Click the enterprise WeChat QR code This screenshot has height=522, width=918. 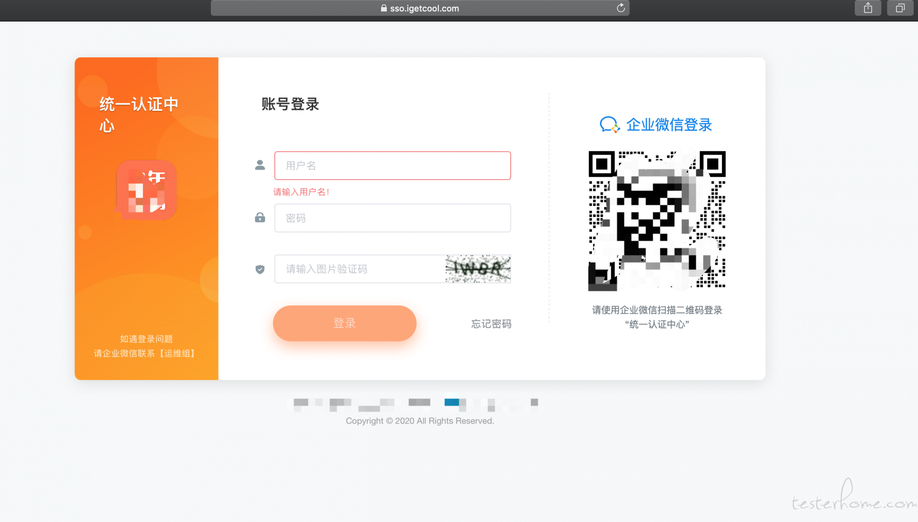(657, 221)
